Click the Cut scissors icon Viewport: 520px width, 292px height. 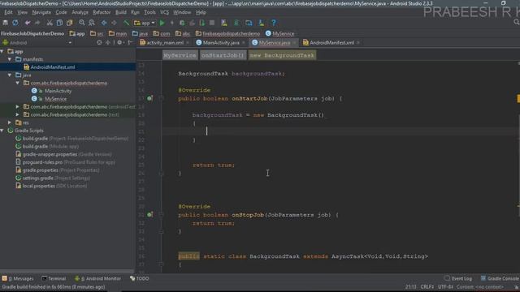click(50, 23)
